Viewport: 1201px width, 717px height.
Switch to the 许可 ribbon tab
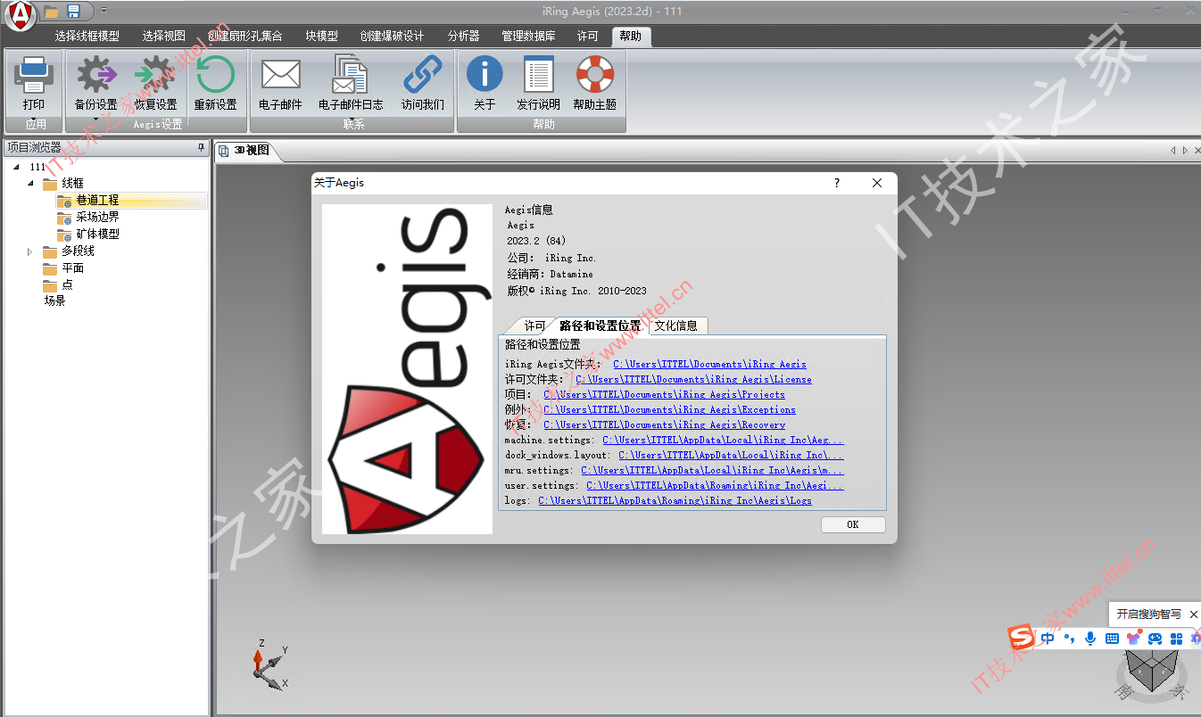tap(587, 37)
